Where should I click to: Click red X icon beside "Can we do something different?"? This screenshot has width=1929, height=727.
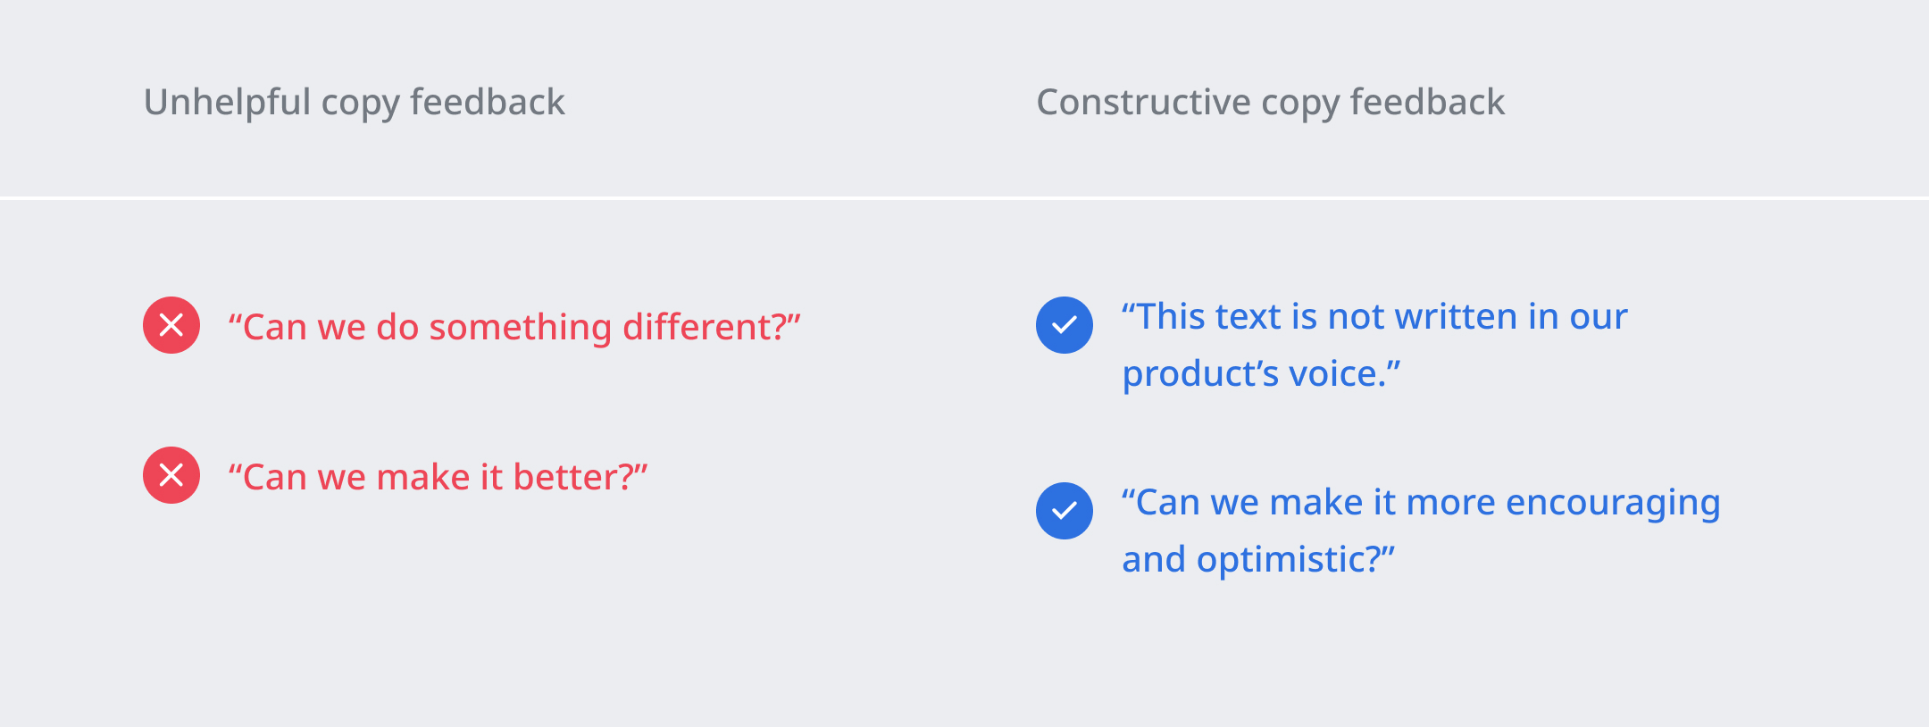click(x=171, y=325)
